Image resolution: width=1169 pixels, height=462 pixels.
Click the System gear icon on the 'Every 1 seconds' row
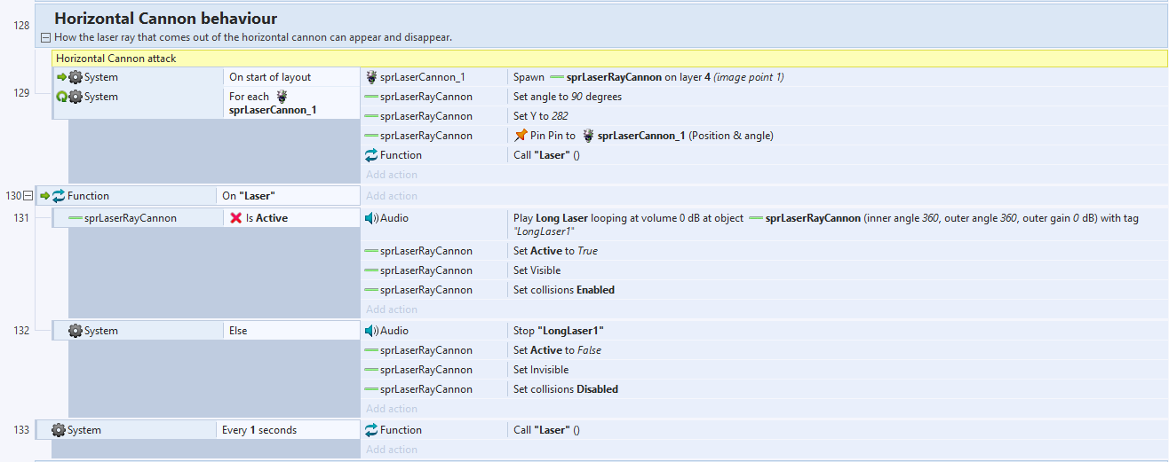[59, 430]
